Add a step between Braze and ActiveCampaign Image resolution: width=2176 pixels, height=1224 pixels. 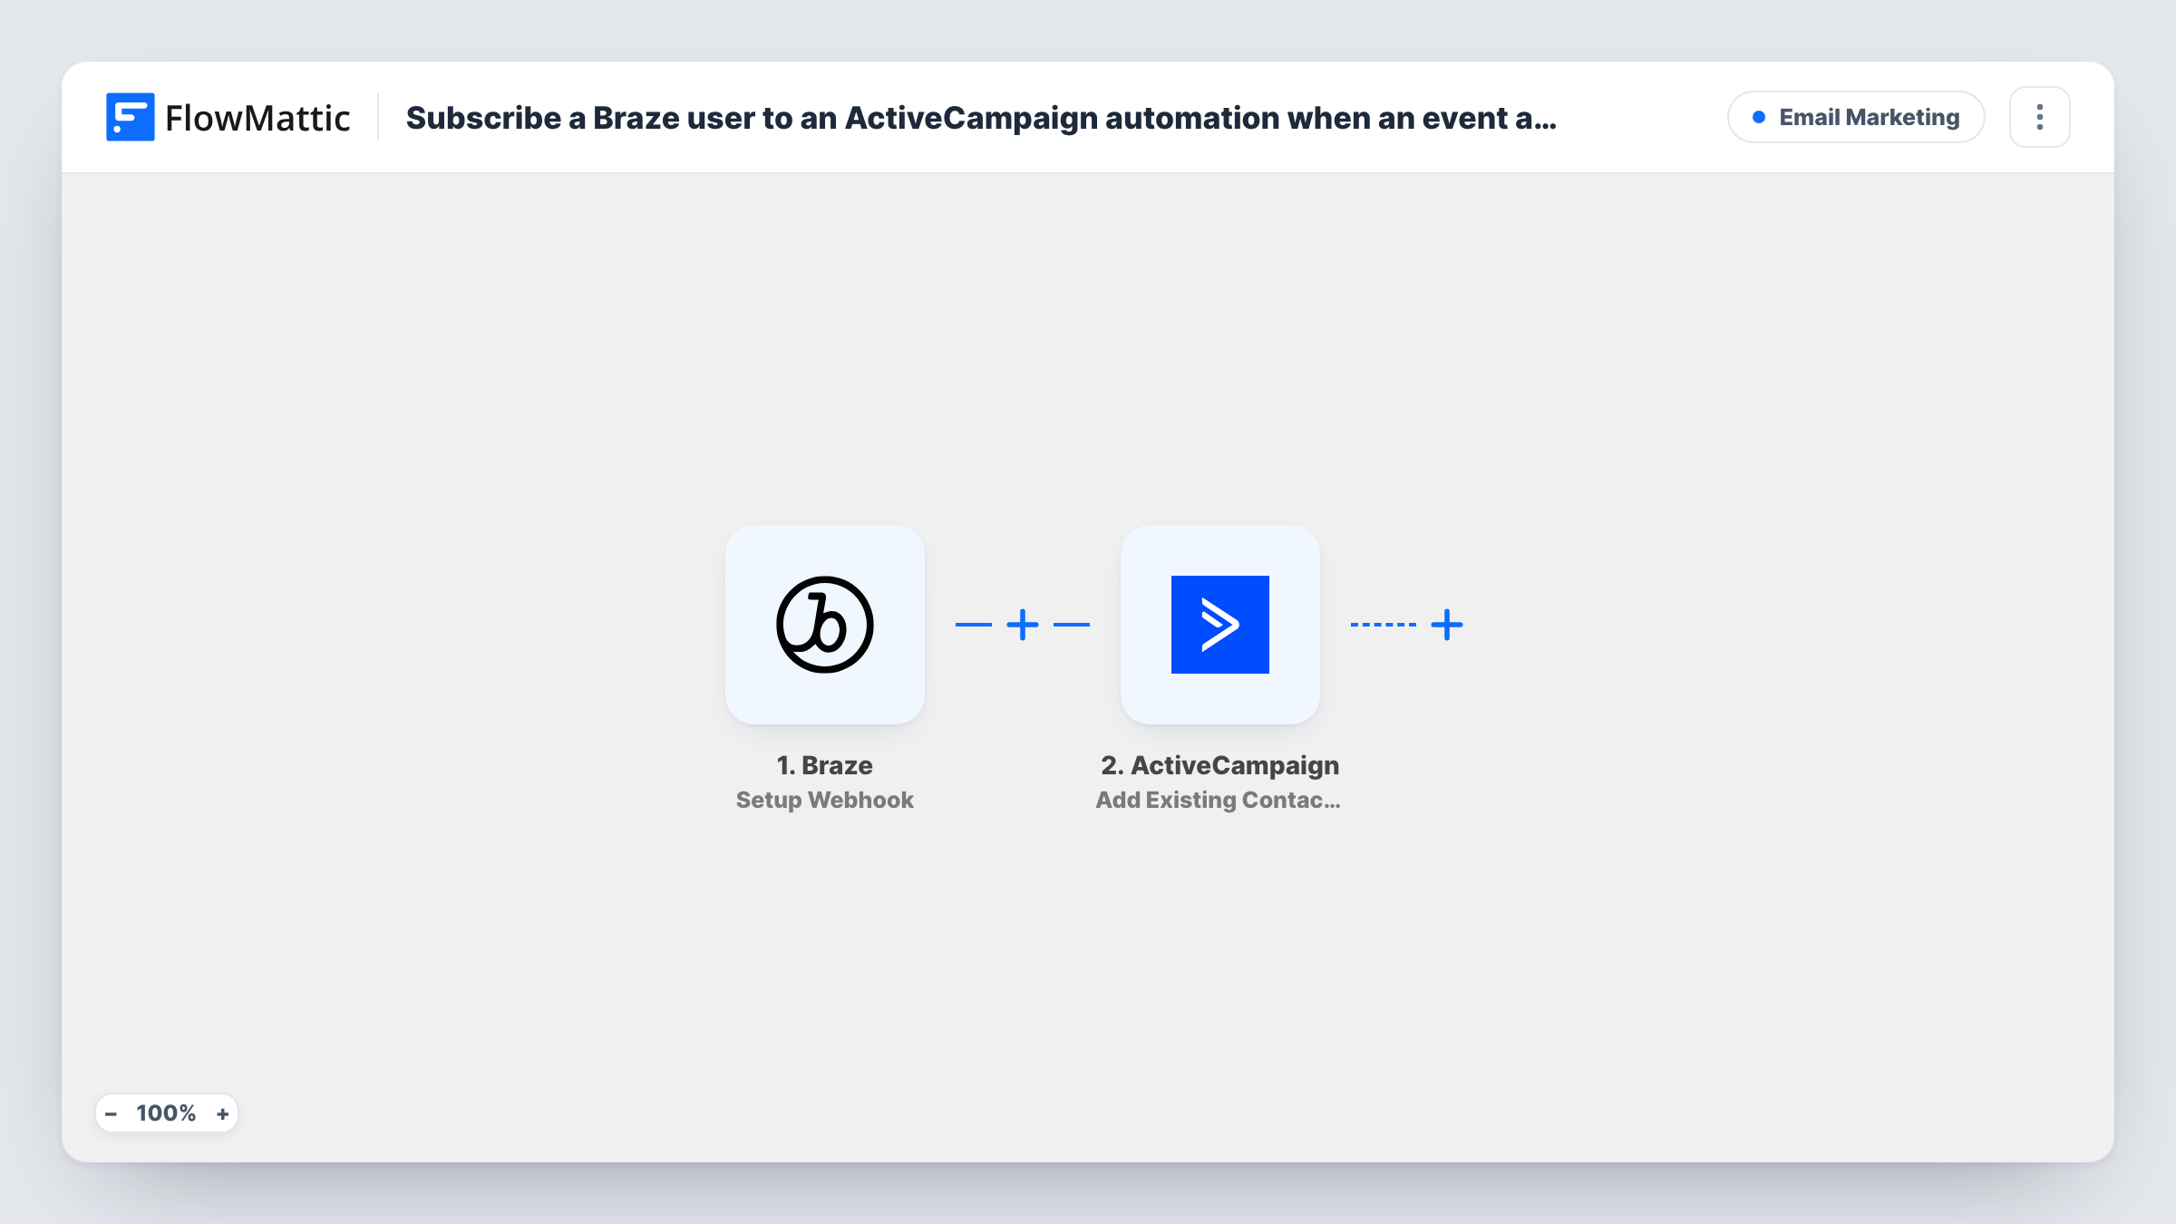coord(1022,624)
